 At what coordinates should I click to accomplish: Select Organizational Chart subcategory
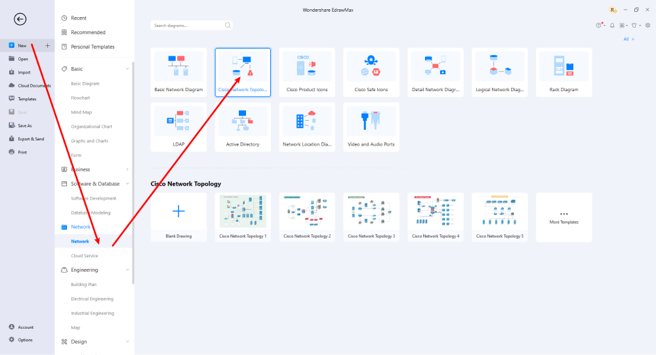[x=91, y=127]
